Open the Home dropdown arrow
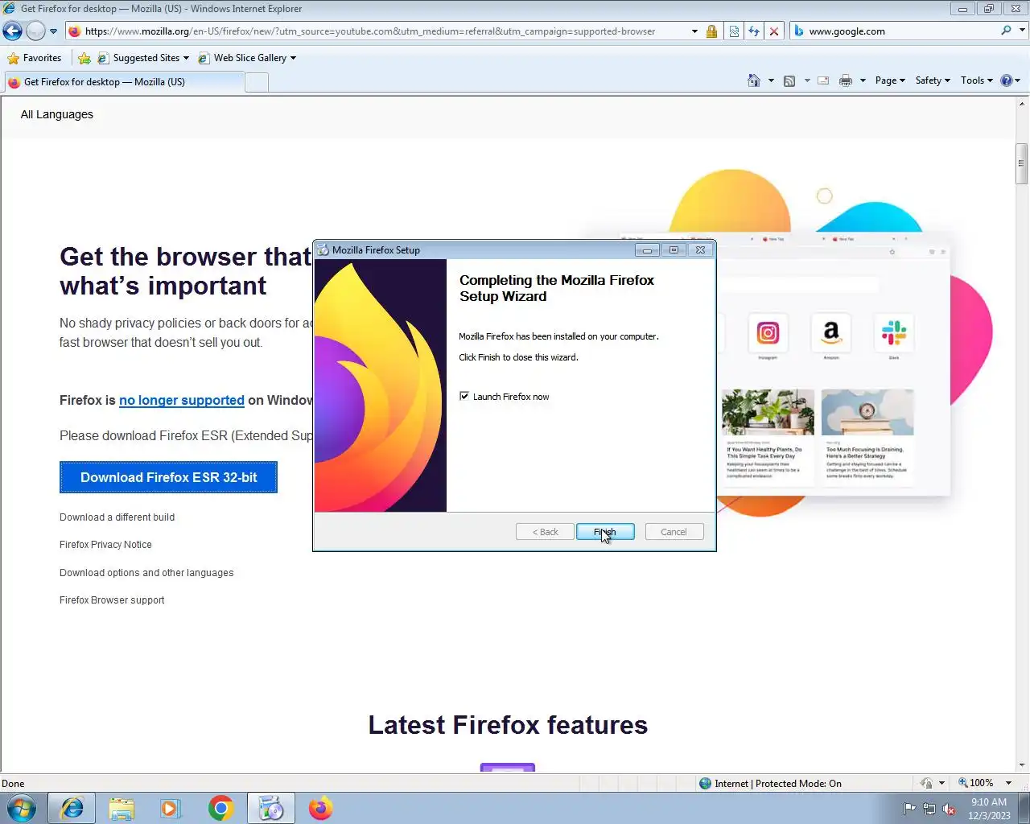1030x824 pixels. pyautogui.click(x=771, y=80)
